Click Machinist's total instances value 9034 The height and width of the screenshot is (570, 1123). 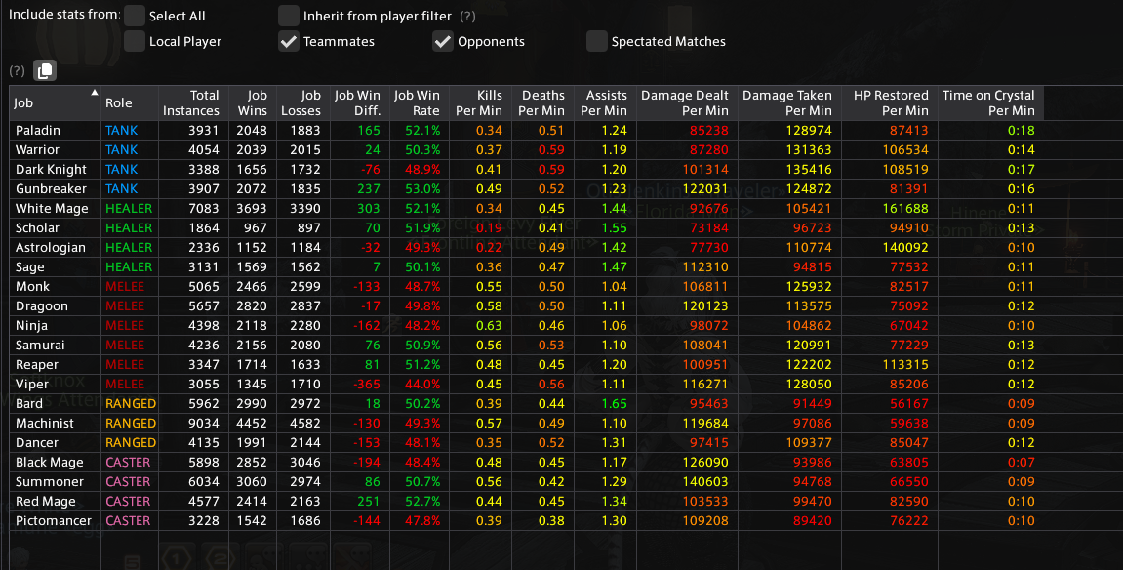204,424
